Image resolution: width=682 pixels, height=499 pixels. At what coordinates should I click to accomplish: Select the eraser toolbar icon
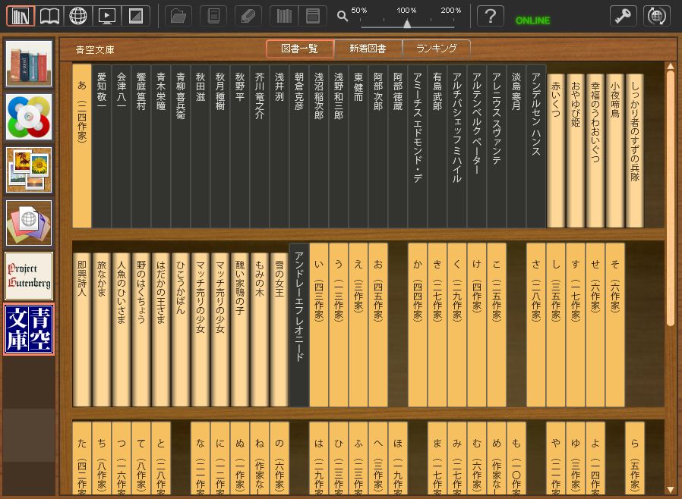pos(248,17)
